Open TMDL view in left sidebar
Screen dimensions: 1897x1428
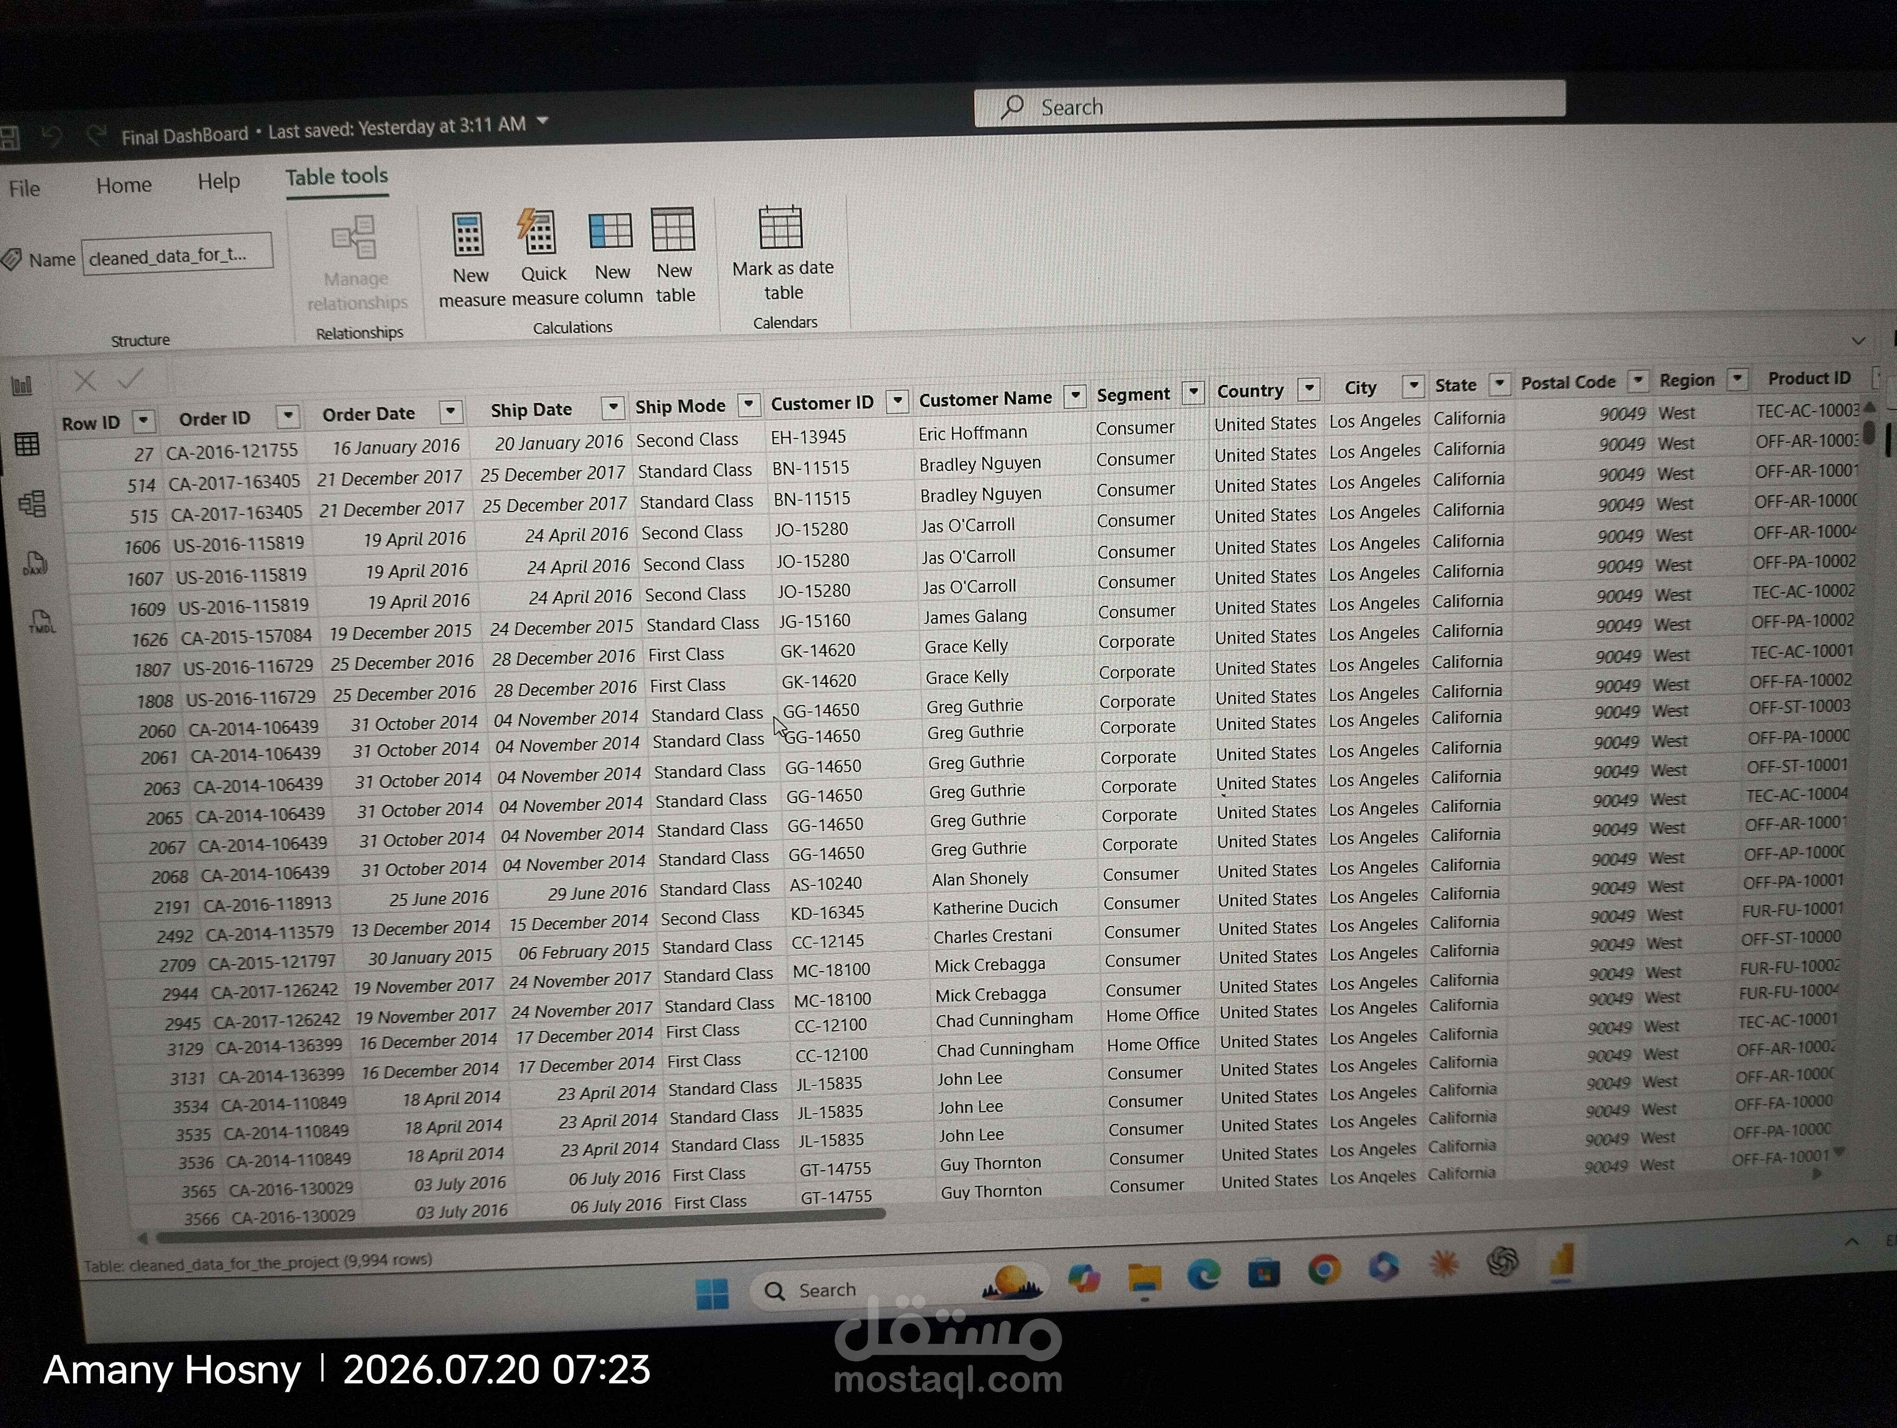coord(41,621)
